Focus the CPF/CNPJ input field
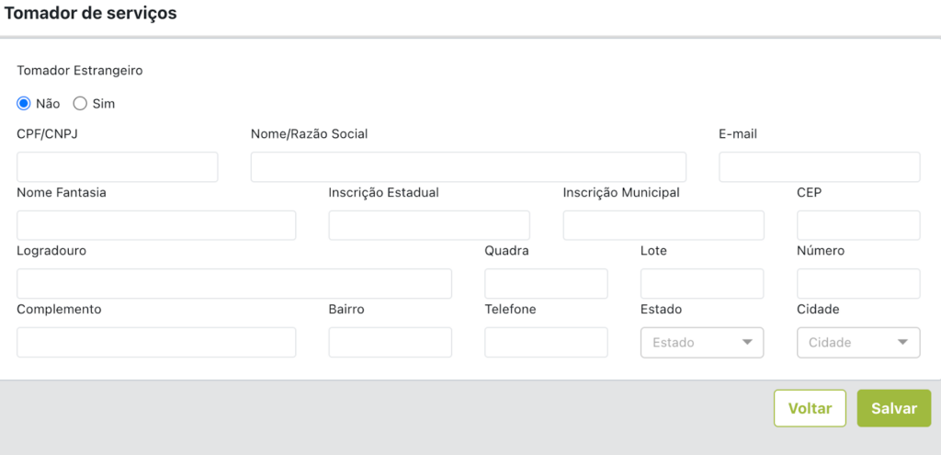 [118, 167]
